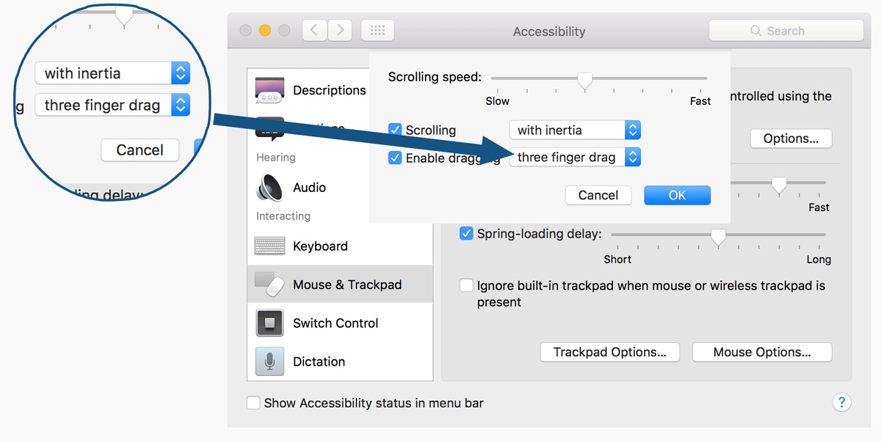Screen dimensions: 881x442
Task: Open Trackpad Options settings
Action: [x=609, y=352]
